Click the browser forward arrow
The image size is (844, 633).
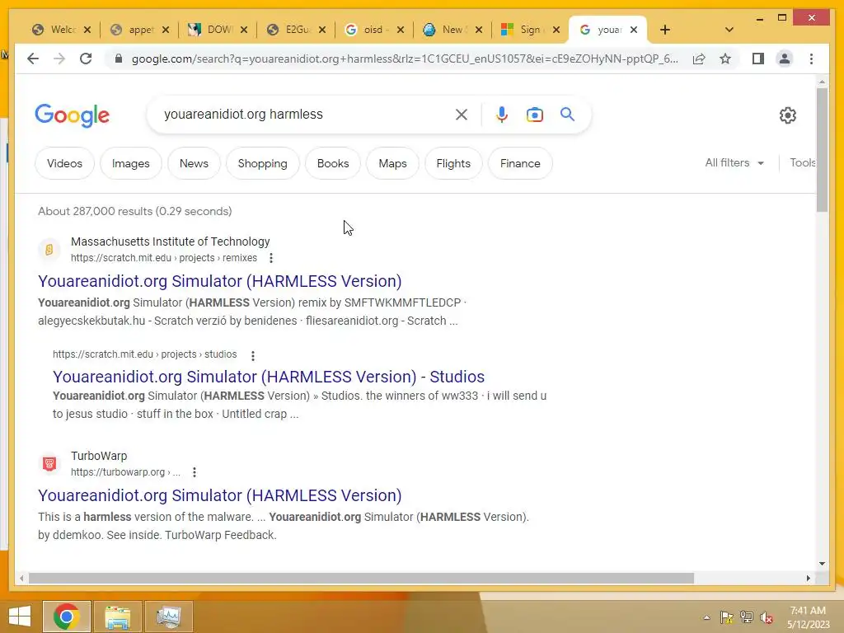[59, 59]
